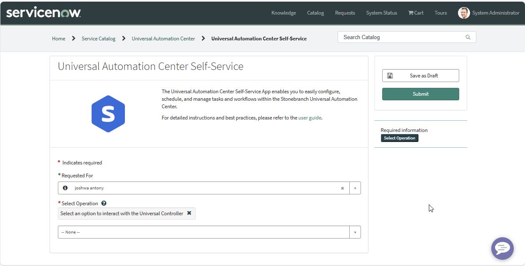Open Universal Automation Center breadcrumb link

coord(163,38)
